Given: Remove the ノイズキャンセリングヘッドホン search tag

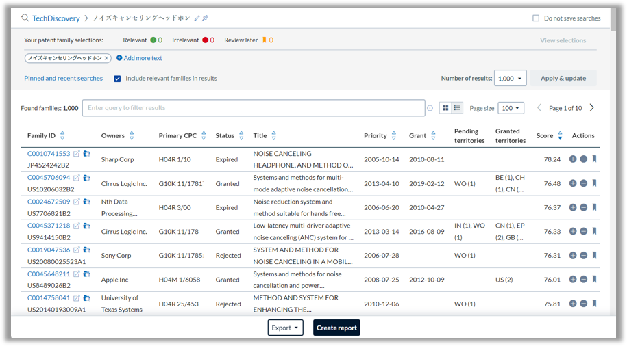Looking at the screenshot, I should 106,58.
